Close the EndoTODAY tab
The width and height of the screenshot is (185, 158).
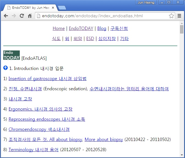coord(53,8)
